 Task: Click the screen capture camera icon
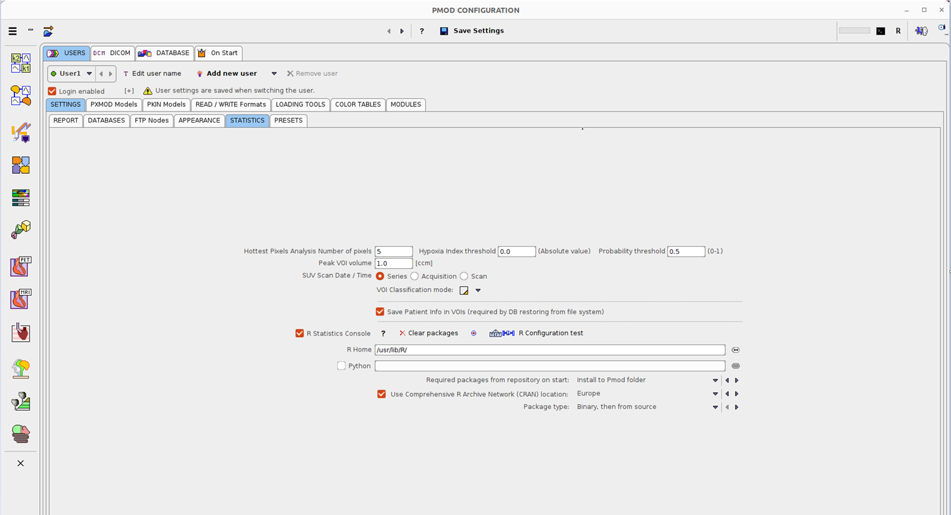click(943, 29)
